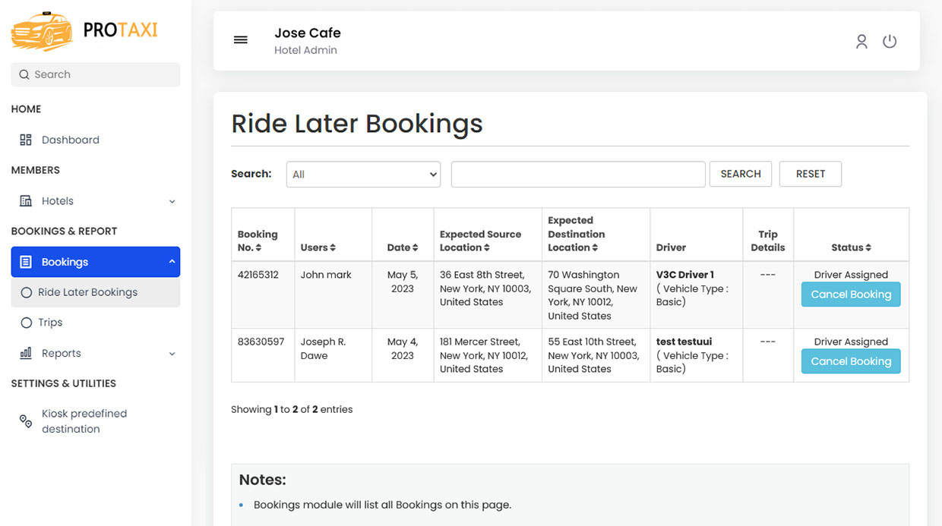The image size is (942, 526).
Task: Expand the Hotels submenu chevron
Action: pos(172,202)
